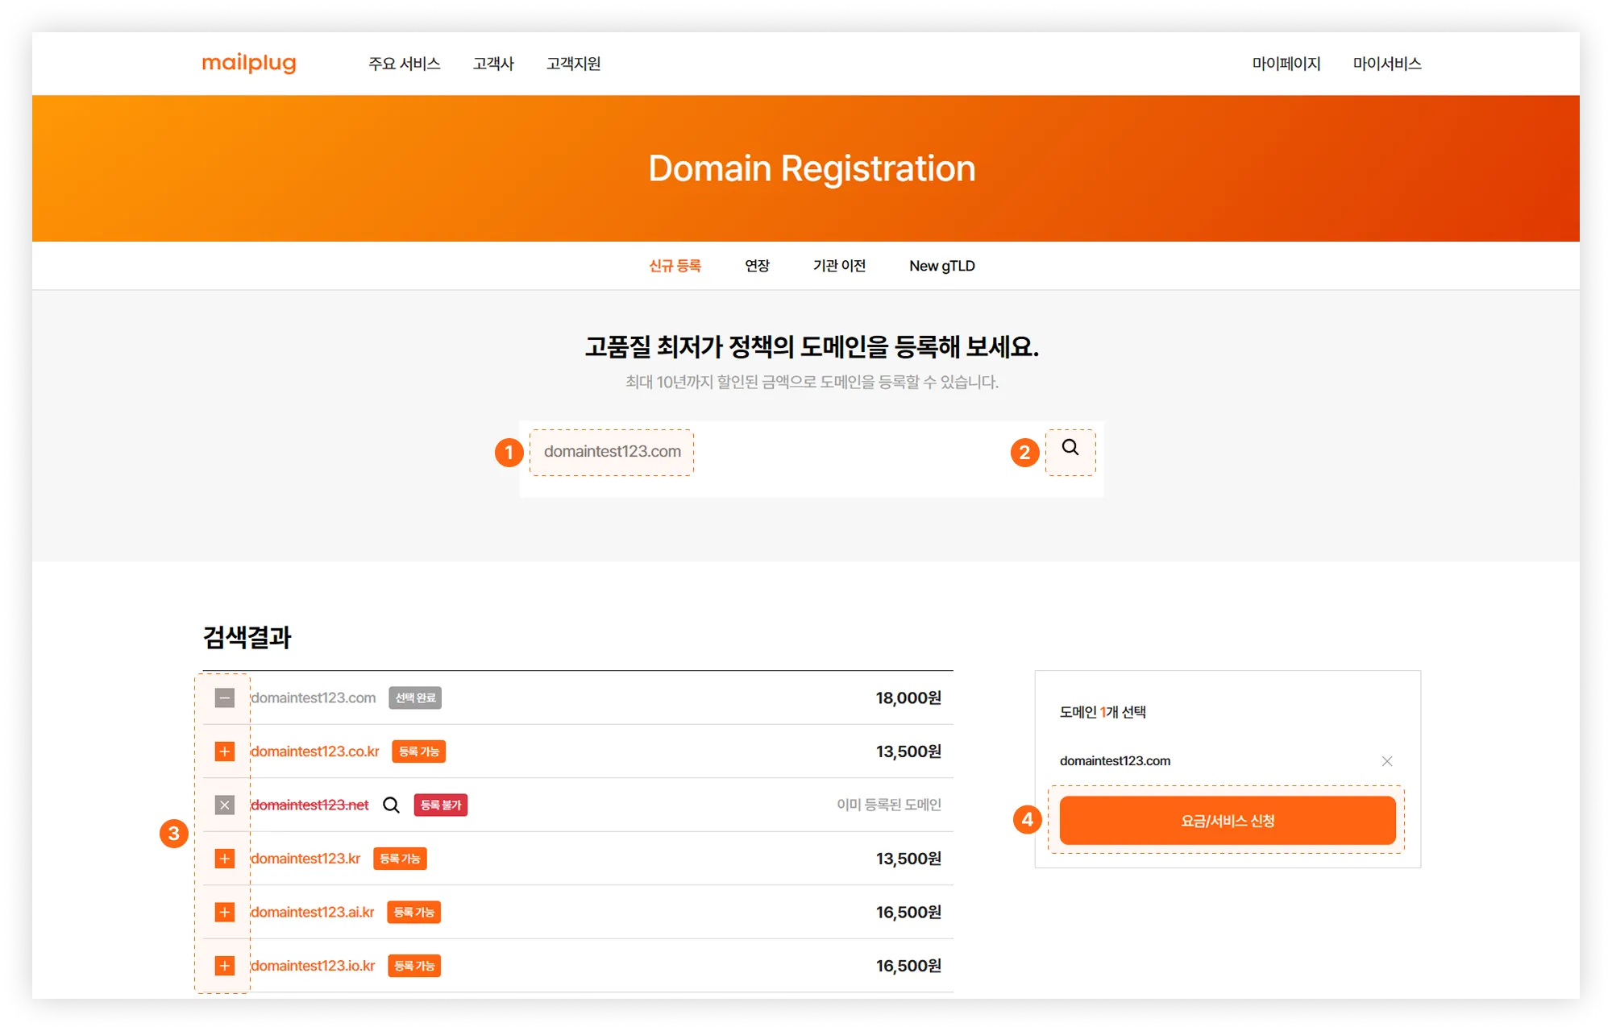
Task: Deselect domaintest123.com using minus icon
Action: click(225, 698)
